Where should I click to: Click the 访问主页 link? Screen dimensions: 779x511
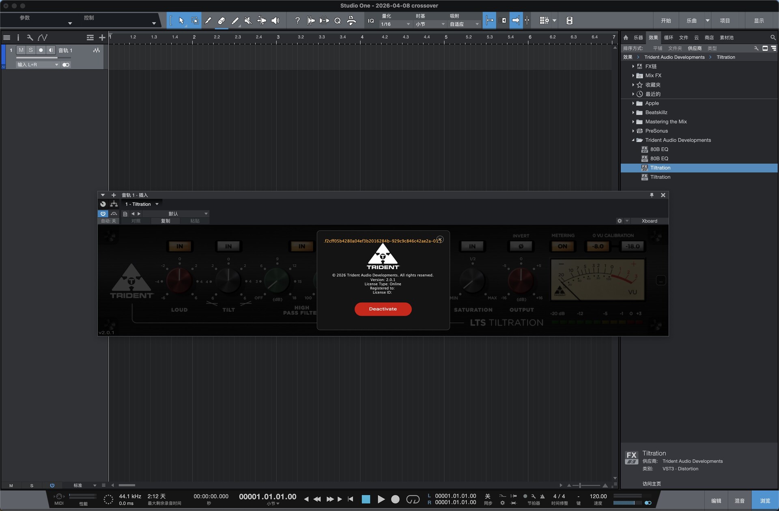[x=652, y=484]
